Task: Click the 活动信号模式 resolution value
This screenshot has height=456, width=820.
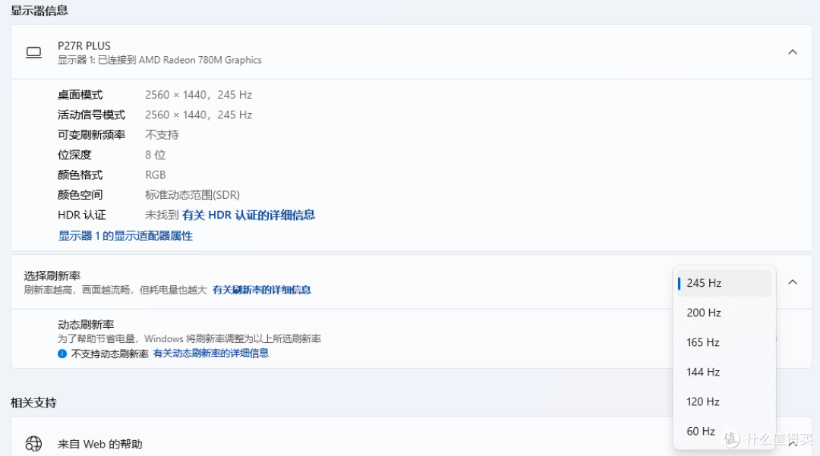Action: pyautogui.click(x=199, y=115)
